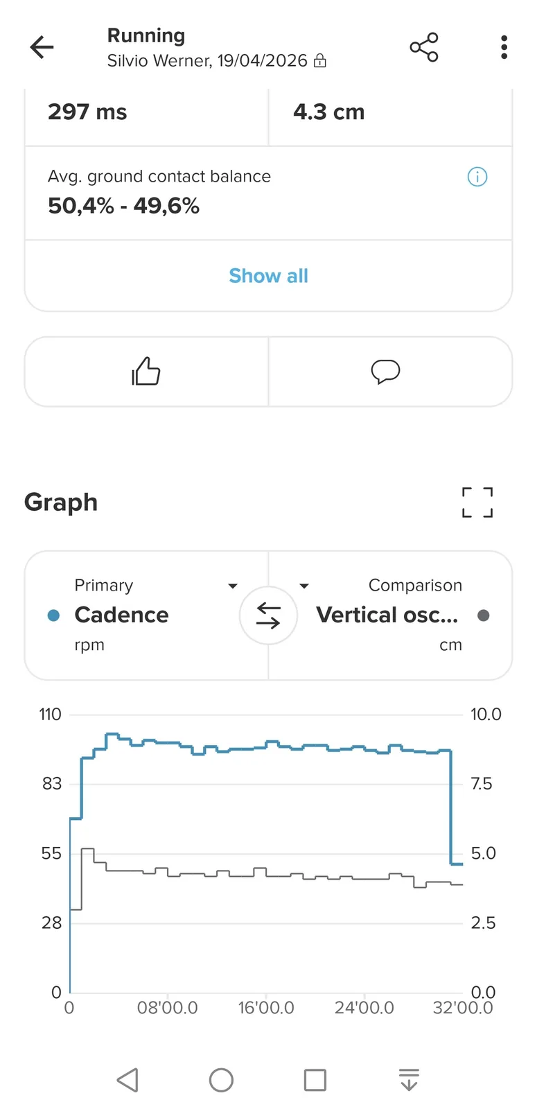Click the Show all link

click(268, 276)
